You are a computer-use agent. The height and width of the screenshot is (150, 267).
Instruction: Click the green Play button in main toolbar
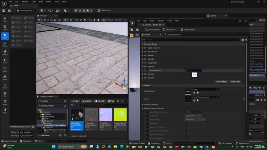pyautogui.click(x=76, y=10)
